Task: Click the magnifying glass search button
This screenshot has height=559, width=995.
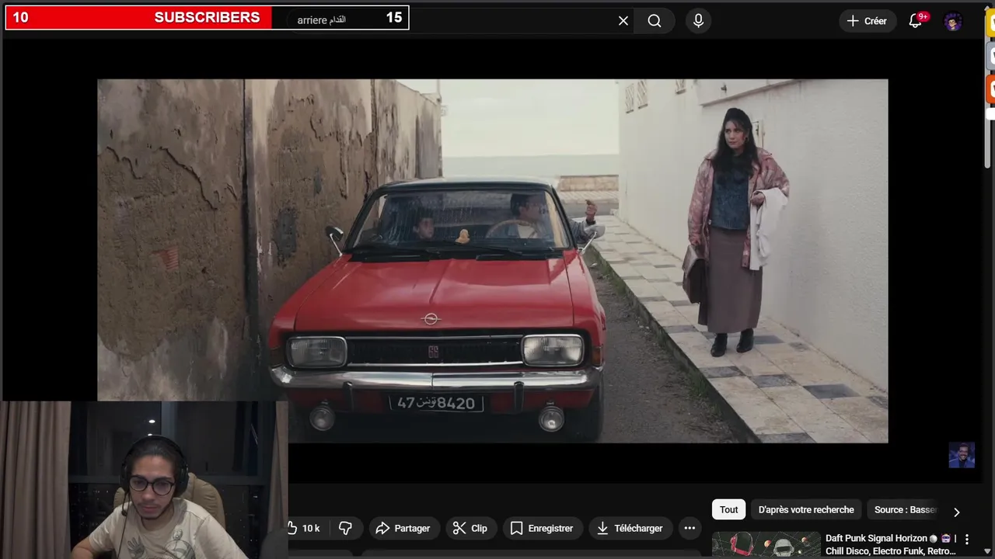Action: 655,21
